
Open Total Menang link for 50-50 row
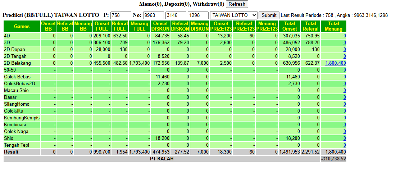click(x=345, y=70)
